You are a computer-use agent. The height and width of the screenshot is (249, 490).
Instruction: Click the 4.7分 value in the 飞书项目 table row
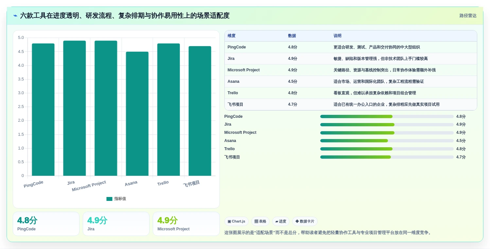tap(293, 104)
